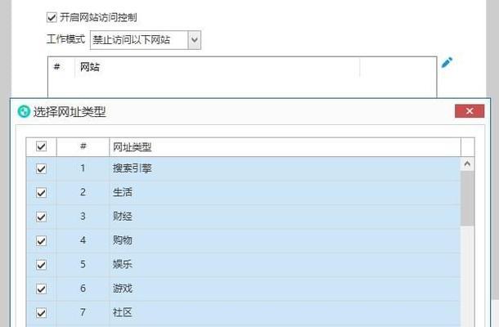
Task: Click the teal icon in the 选择网址类型 title bar
Action: tap(24, 111)
